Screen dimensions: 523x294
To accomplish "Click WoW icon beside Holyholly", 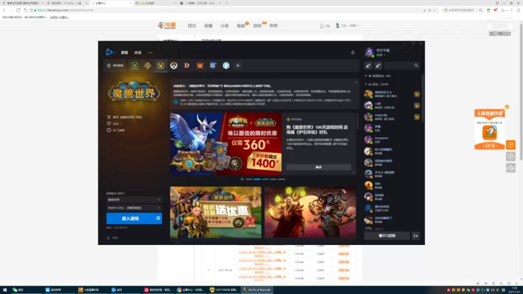I will click(417, 117).
